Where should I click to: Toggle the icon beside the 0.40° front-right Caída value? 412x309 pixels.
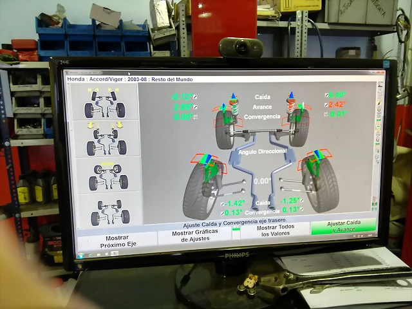pos(326,95)
